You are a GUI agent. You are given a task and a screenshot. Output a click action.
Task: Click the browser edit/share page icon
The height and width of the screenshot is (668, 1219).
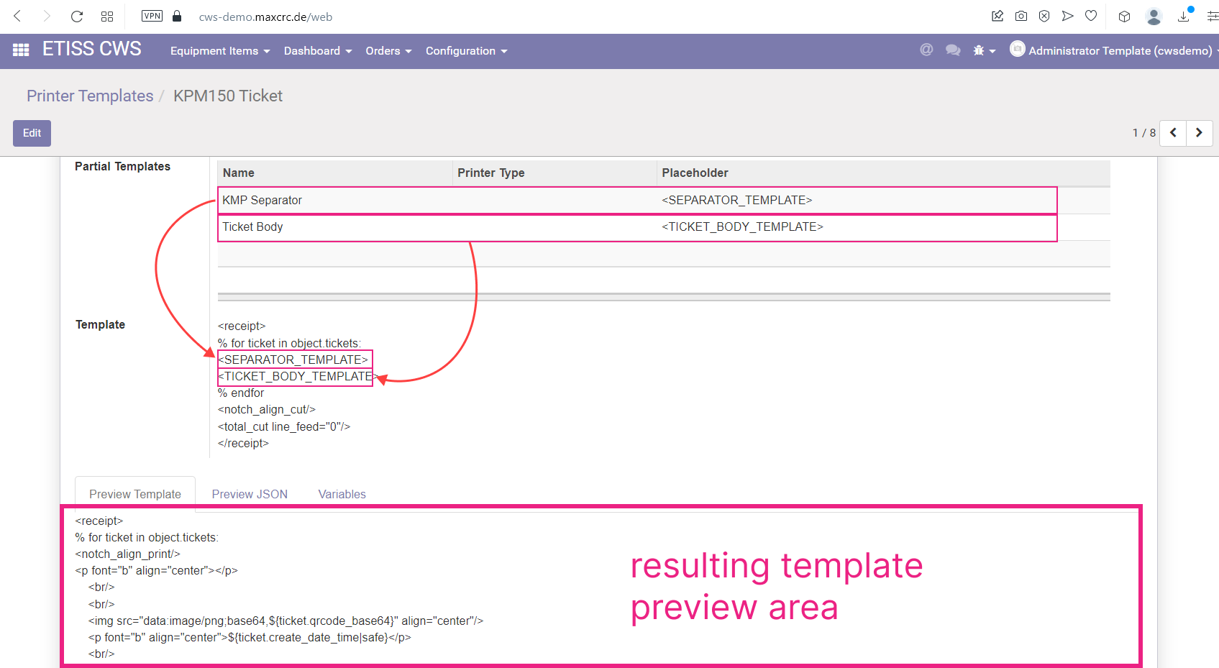coord(997,16)
